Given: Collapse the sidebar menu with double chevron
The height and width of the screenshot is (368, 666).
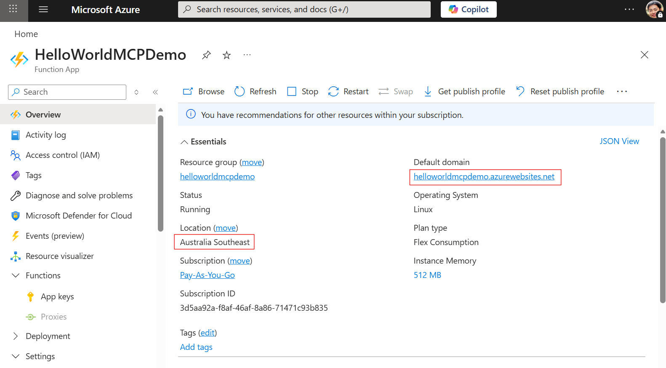Looking at the screenshot, I should [155, 92].
